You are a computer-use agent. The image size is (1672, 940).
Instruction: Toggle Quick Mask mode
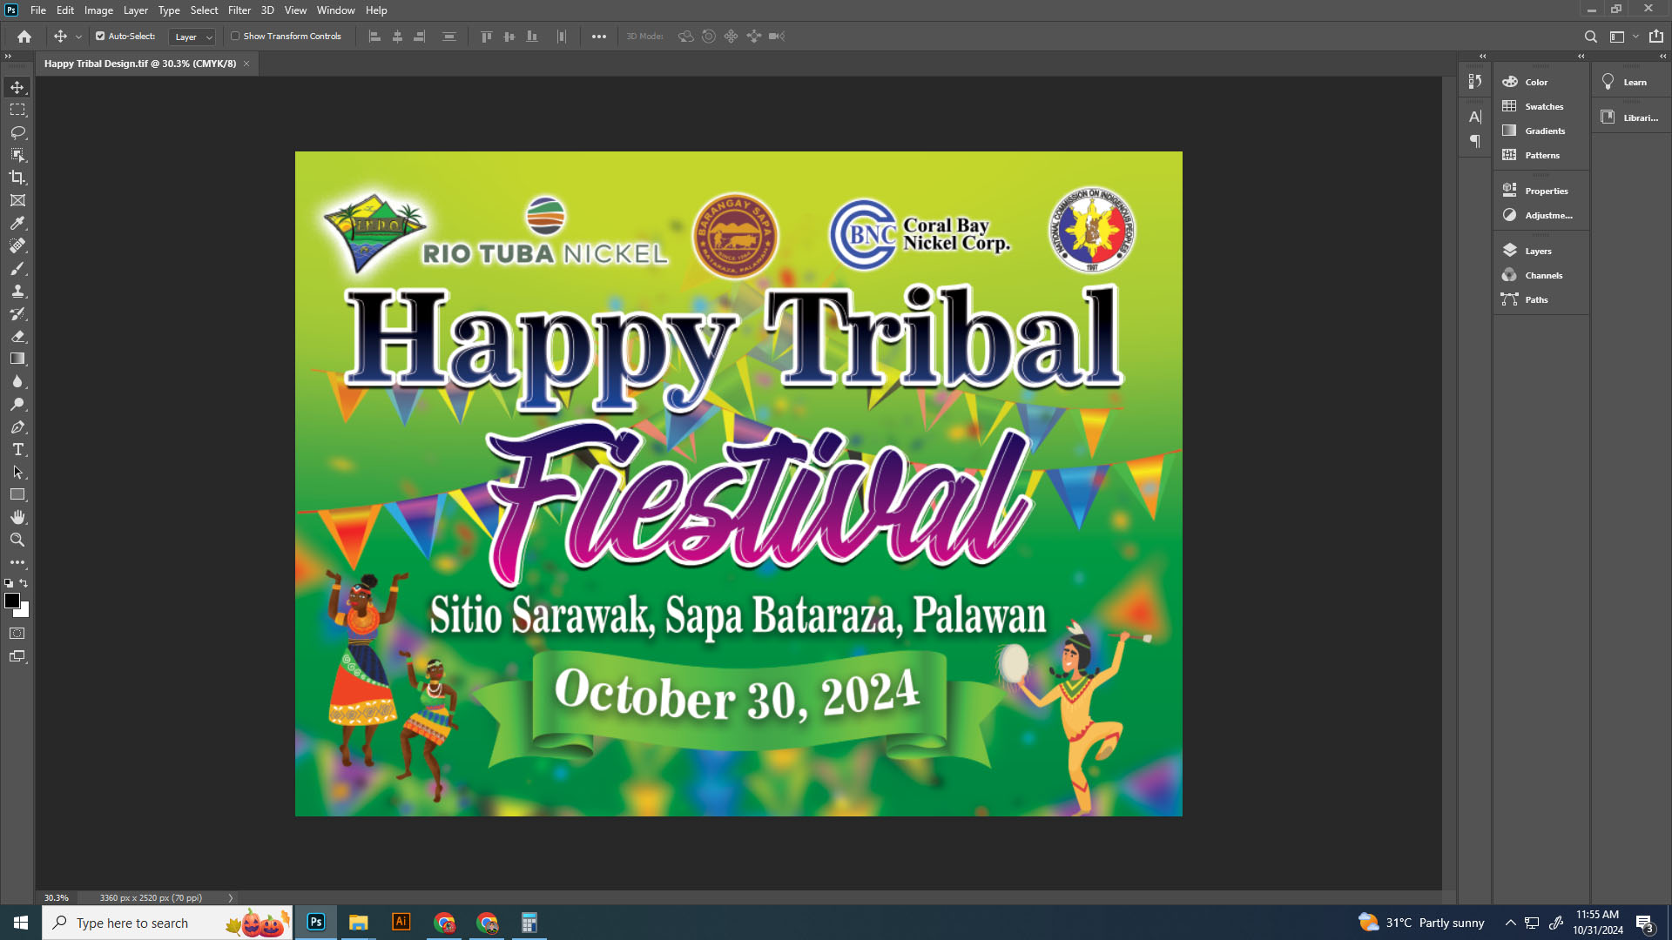[17, 634]
